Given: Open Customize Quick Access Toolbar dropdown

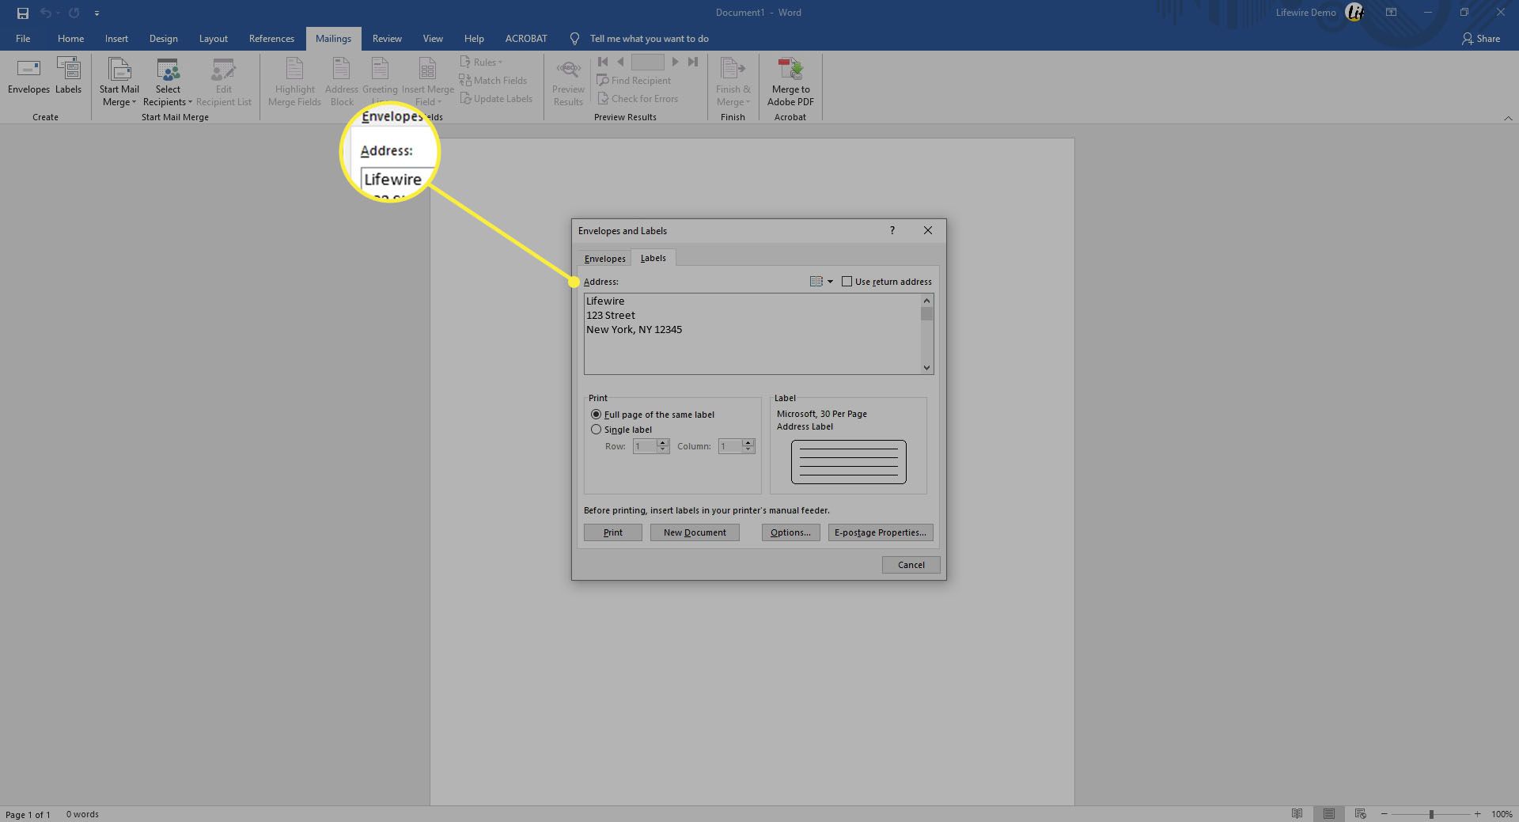Looking at the screenshot, I should (x=97, y=13).
